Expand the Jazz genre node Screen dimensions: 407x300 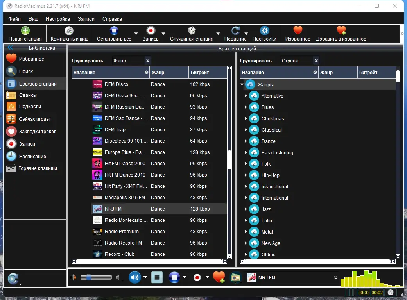(246, 209)
